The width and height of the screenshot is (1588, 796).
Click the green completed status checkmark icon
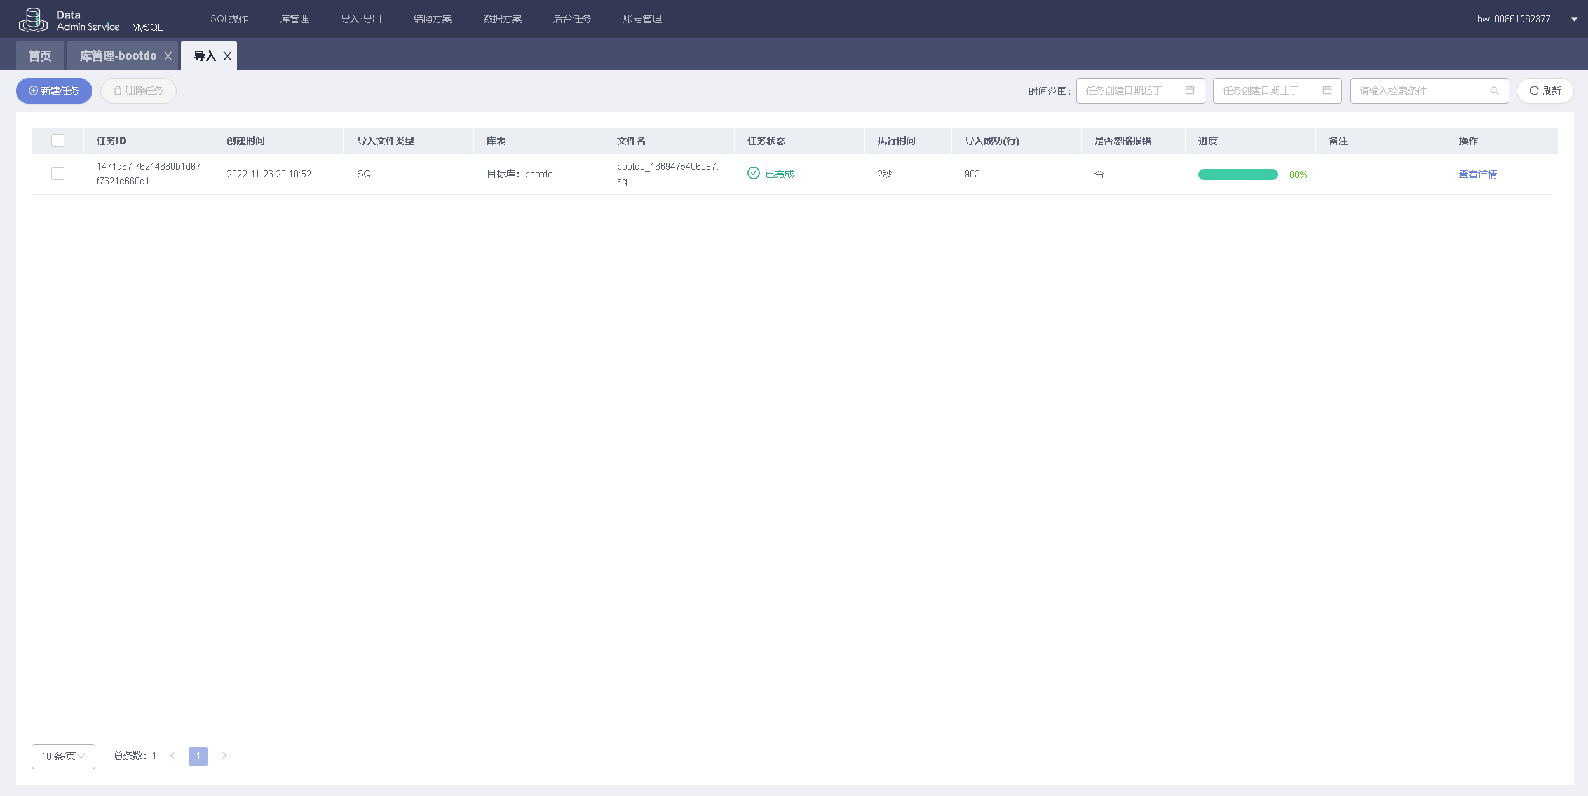tap(753, 174)
